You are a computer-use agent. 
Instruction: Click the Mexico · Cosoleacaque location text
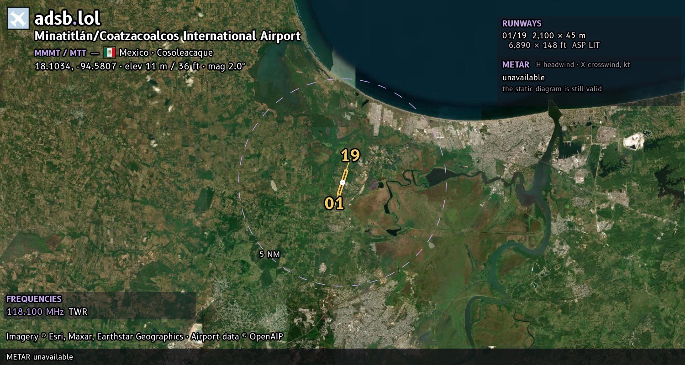[x=166, y=52]
